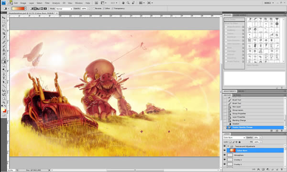Viewport: 287px width, 172px height.
Task: Select the Pen tool
Action: point(4,74)
